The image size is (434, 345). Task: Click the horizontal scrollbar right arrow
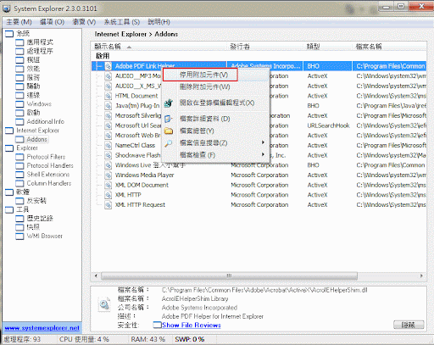421,275
